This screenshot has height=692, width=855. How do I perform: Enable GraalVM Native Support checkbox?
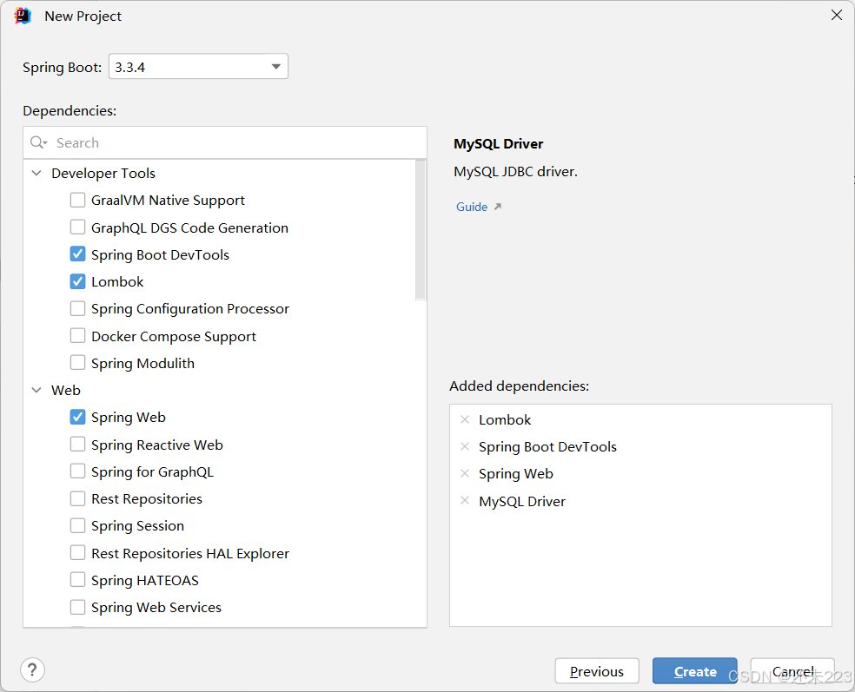tap(77, 201)
